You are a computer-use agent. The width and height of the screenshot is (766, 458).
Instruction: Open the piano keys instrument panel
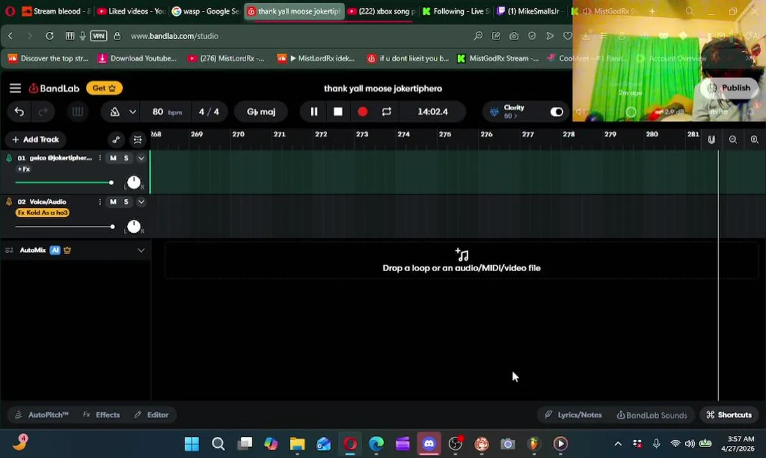(78, 112)
